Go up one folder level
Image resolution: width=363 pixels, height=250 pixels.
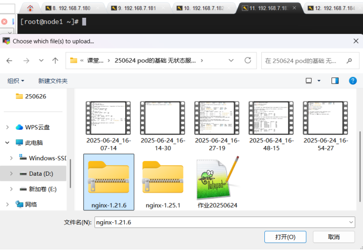click(55, 61)
